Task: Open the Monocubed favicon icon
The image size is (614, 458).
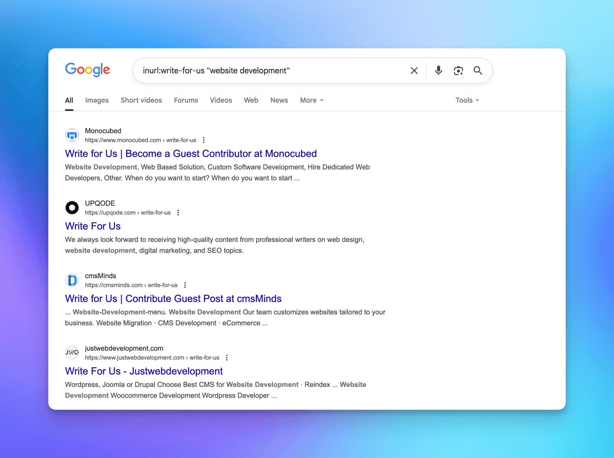Action: [72, 135]
